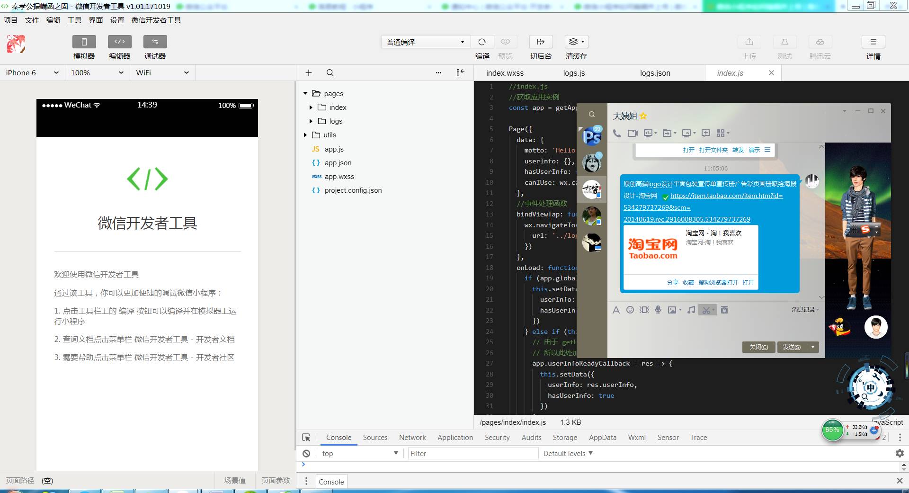The width and height of the screenshot is (909, 493).
Task: Switch to the Sources devtools tab
Action: (x=375, y=438)
